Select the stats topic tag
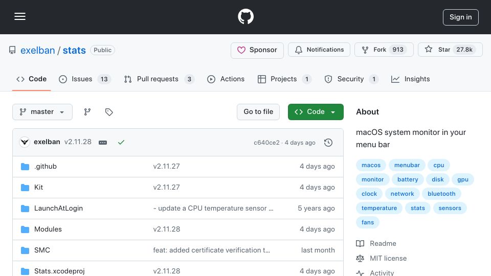 click(418, 209)
